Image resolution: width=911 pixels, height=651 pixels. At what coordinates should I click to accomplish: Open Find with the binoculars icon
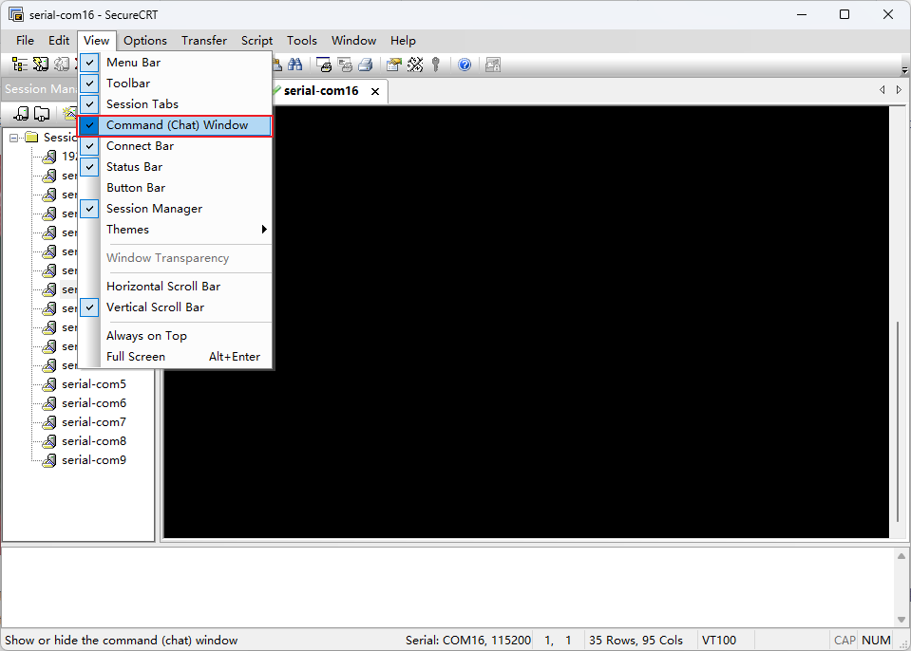click(295, 65)
